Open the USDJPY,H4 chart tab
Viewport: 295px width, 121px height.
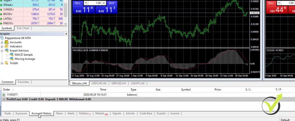(138, 83)
